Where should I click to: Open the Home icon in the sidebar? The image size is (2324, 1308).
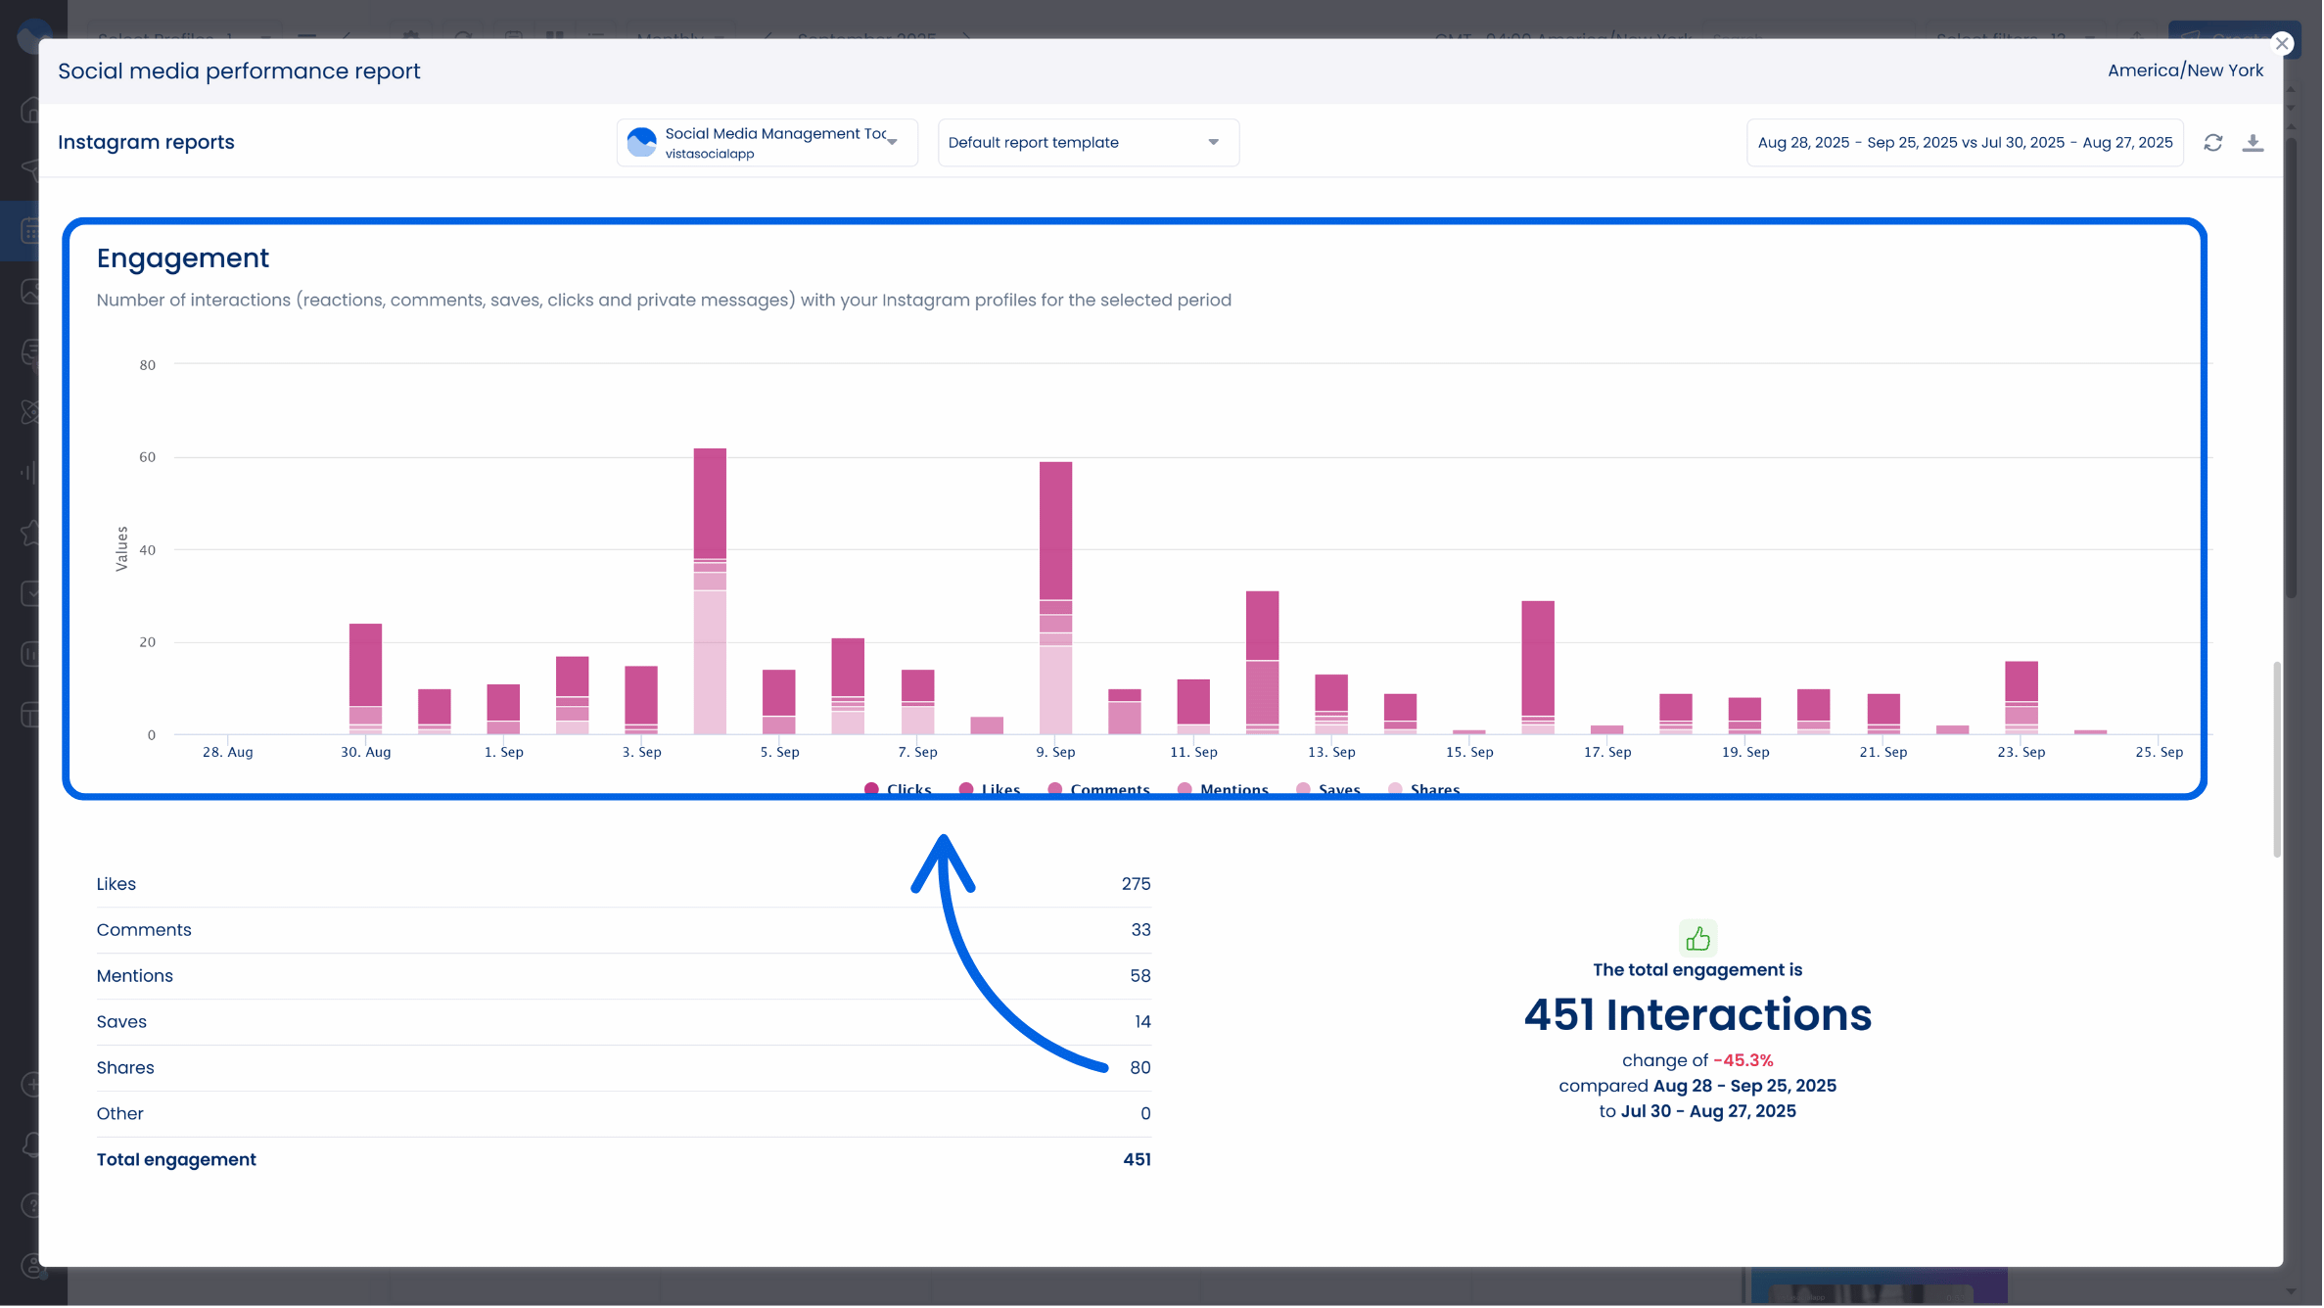30,110
